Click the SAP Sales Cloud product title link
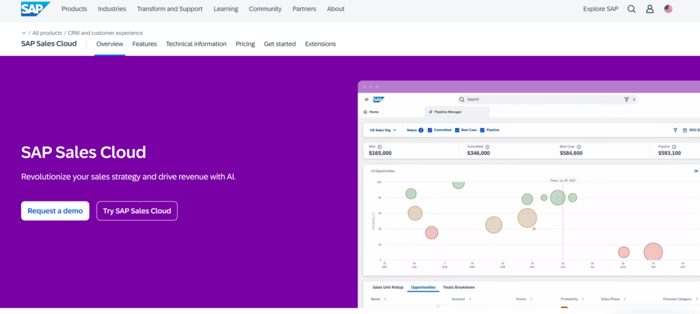This screenshot has width=700, height=314. tap(49, 44)
